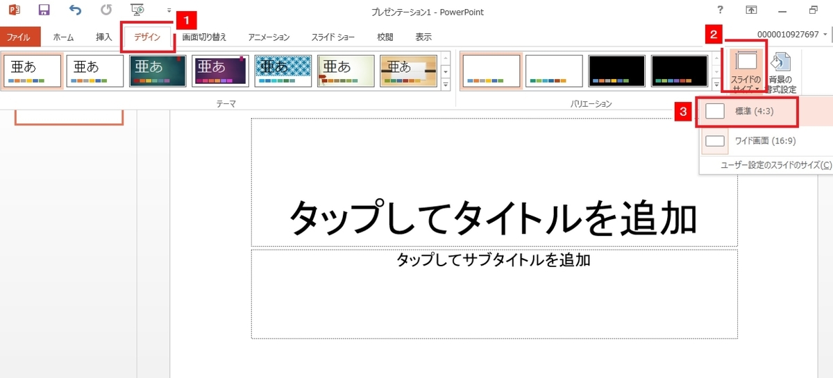Open the Customize Quick Access Toolbar arrow
This screenshot has height=378, width=833.
click(169, 11)
